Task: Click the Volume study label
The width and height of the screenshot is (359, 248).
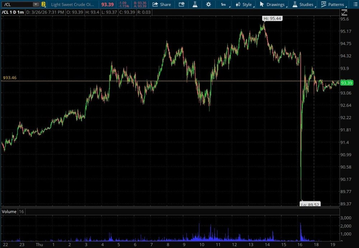Action: (9, 211)
